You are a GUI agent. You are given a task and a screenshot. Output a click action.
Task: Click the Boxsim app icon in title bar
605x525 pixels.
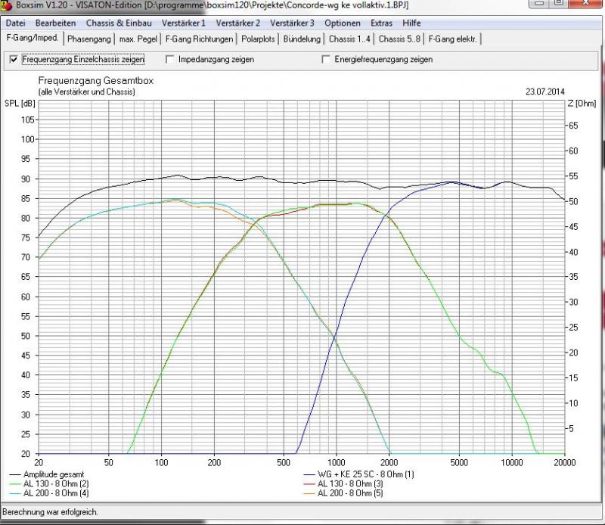click(x=7, y=5)
